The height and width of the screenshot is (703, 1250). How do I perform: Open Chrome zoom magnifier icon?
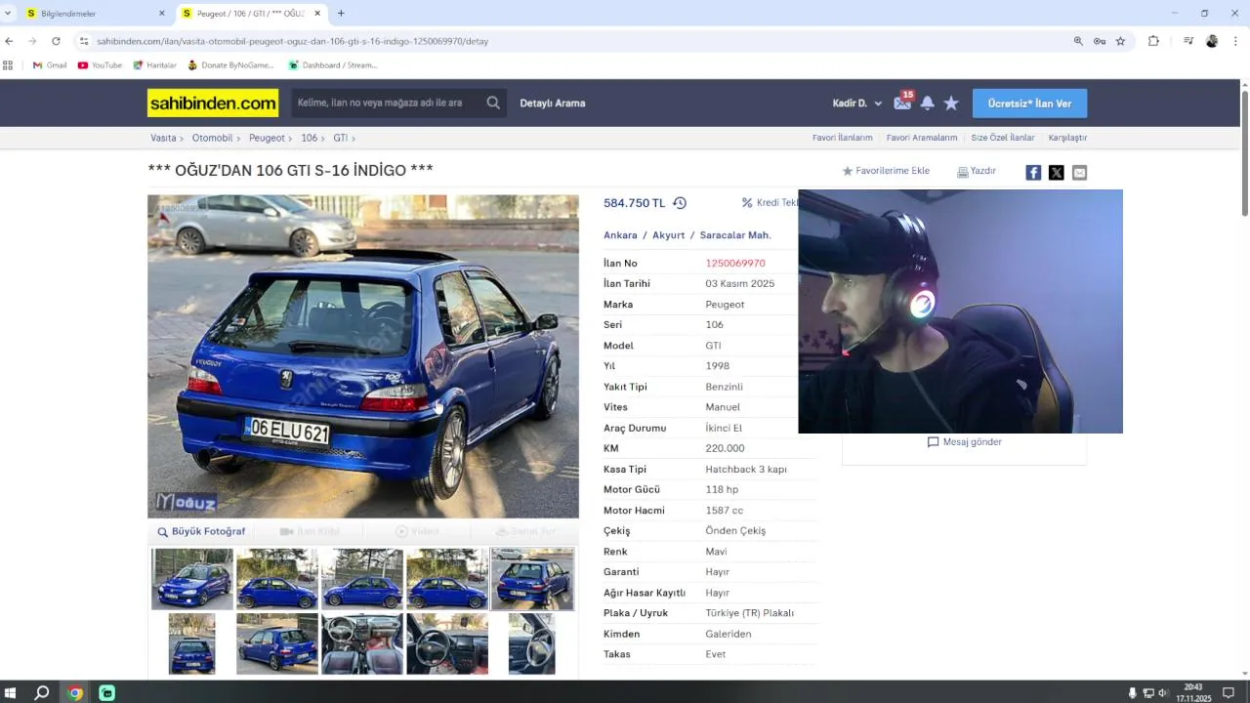click(x=1078, y=41)
